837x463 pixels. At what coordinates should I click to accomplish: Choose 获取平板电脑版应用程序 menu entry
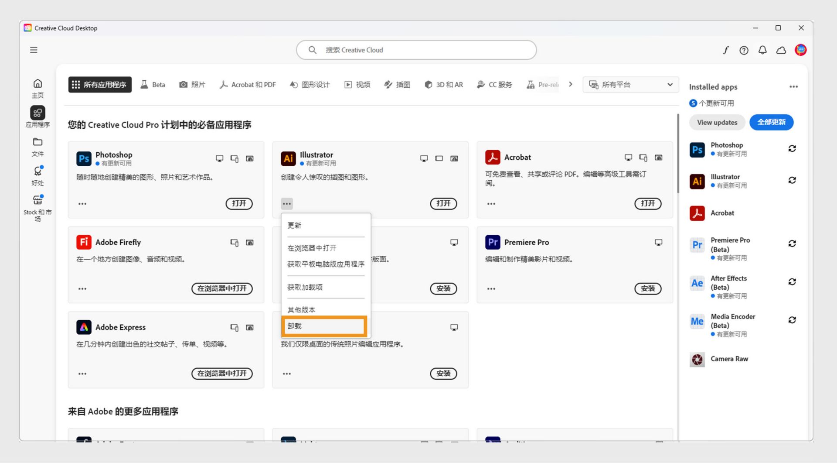326,264
